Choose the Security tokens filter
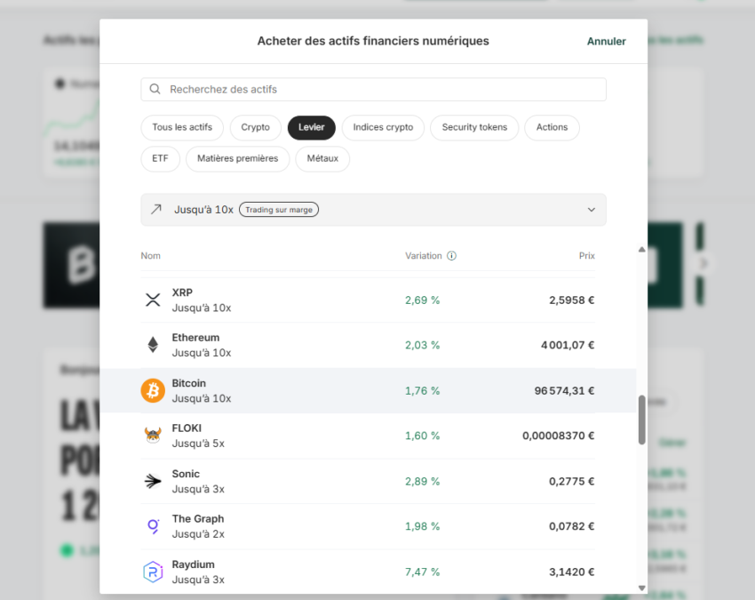This screenshot has width=755, height=600. click(x=474, y=127)
